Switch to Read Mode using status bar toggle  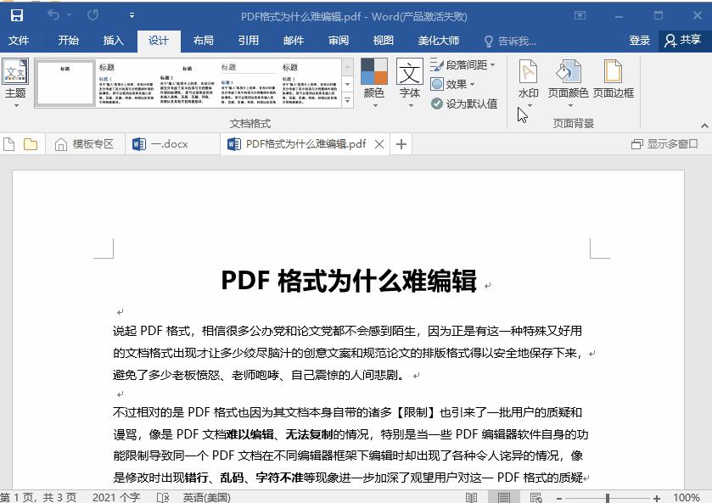pyautogui.click(x=472, y=497)
